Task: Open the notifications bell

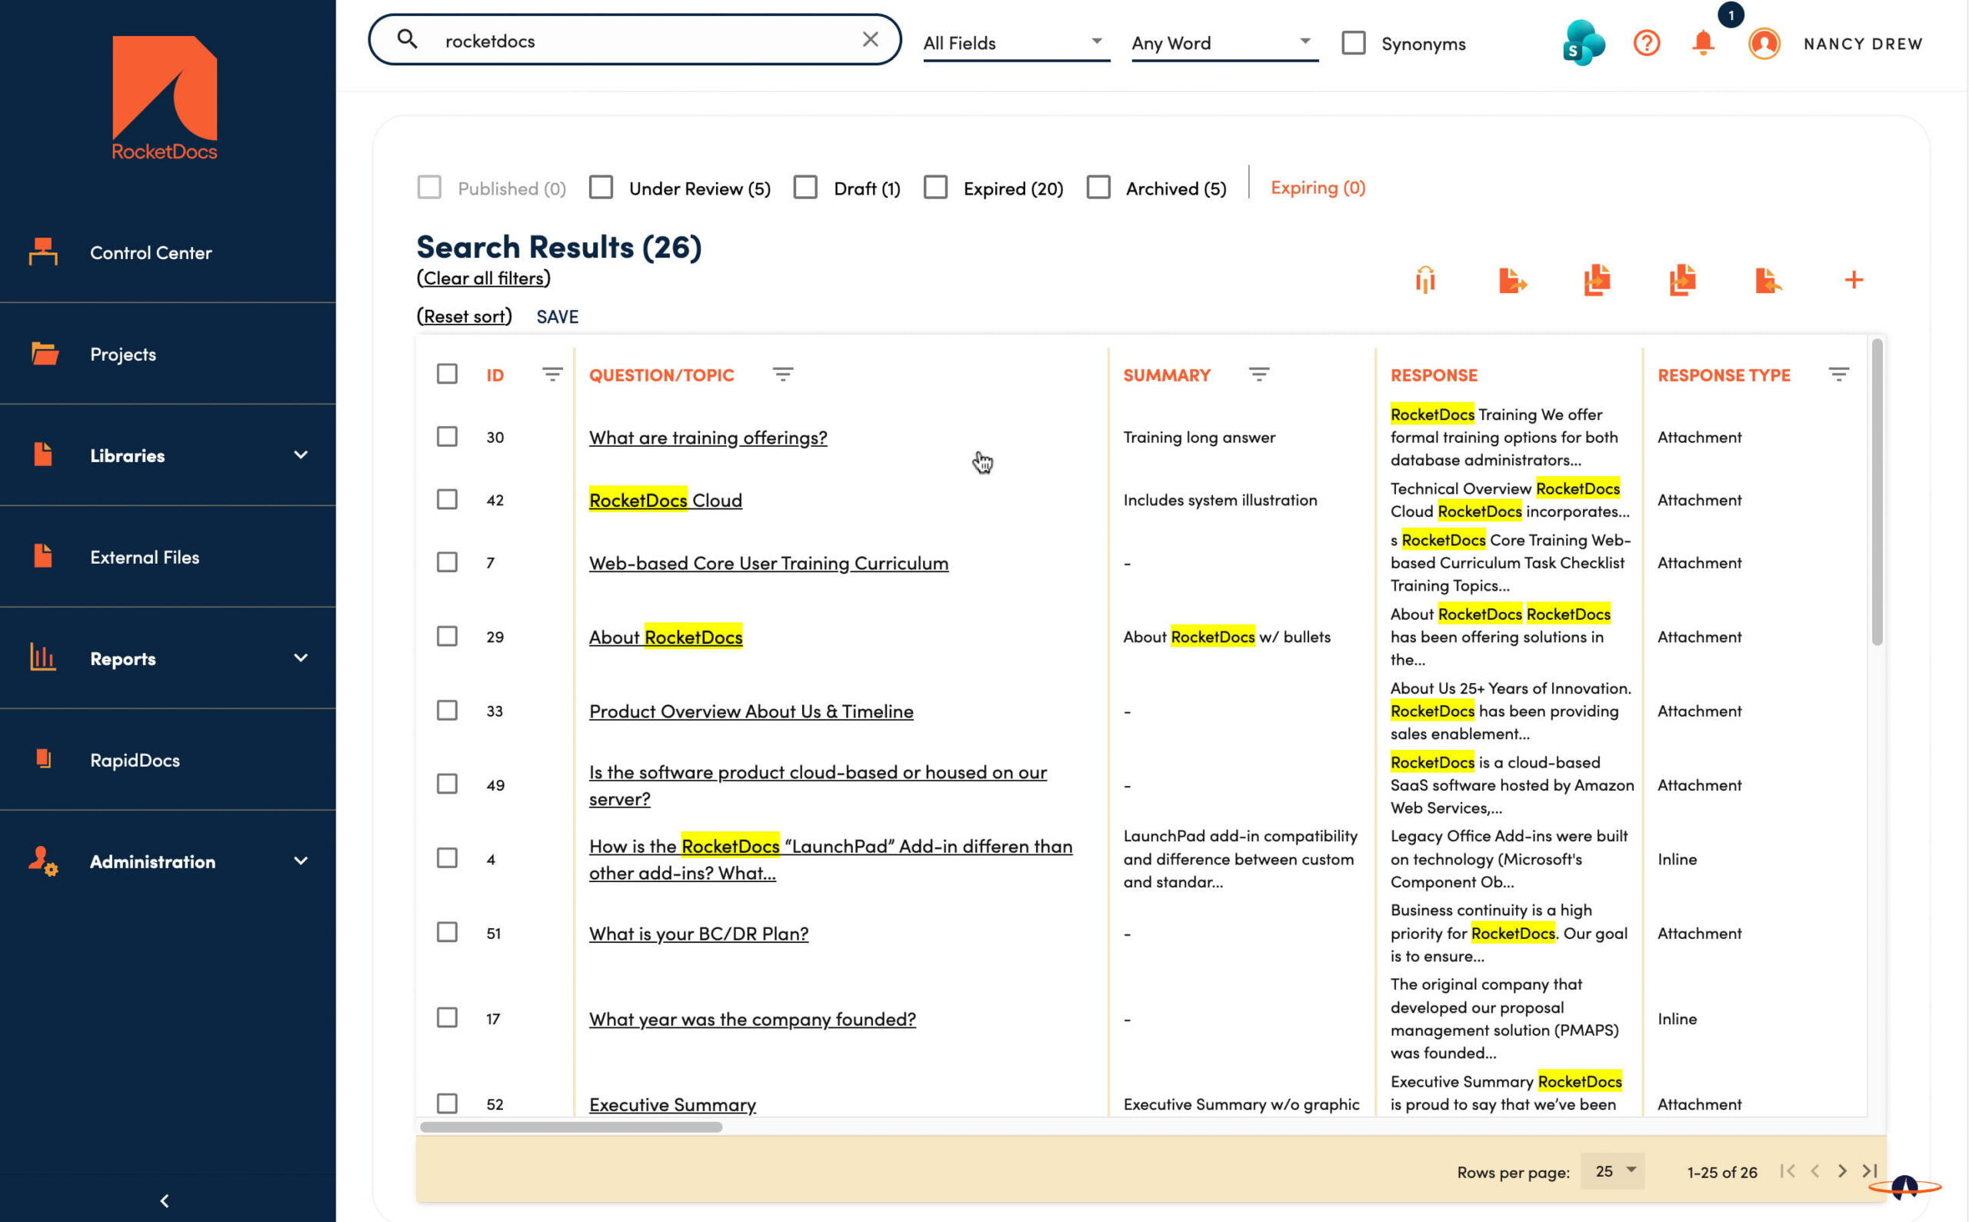Action: pos(1702,45)
